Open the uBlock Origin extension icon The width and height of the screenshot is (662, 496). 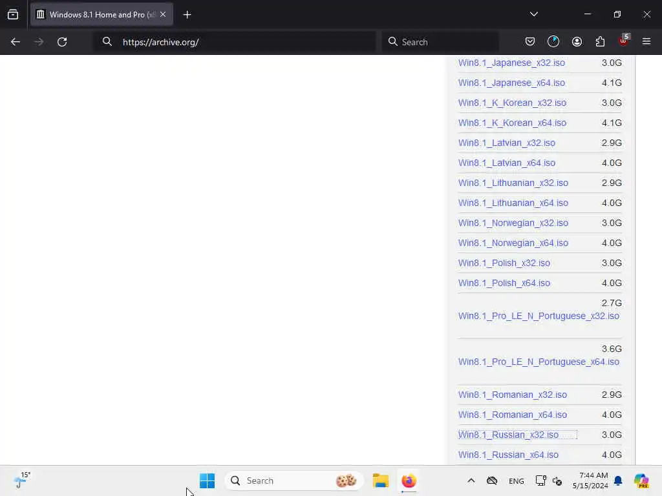(x=624, y=41)
